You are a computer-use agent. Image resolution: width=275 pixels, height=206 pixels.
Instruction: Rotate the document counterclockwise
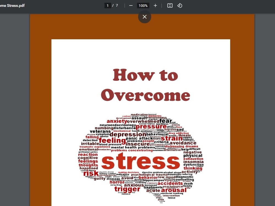coord(180,5)
